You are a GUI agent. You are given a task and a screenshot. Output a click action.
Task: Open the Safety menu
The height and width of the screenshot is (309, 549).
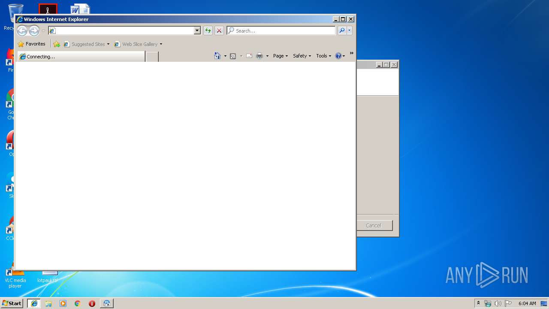[x=302, y=56]
